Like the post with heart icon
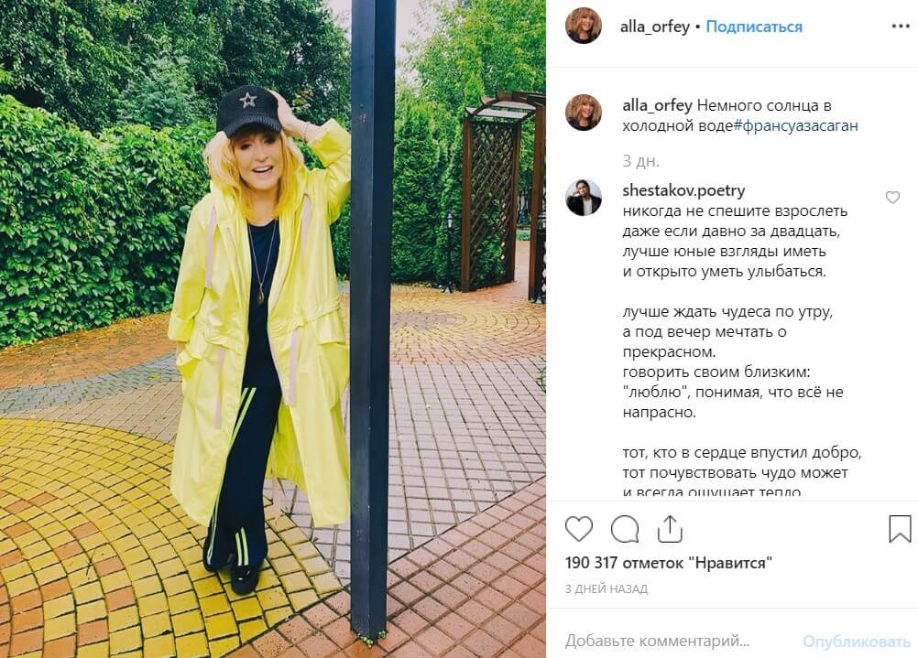Screen dimensions: 918x658 click(x=578, y=529)
